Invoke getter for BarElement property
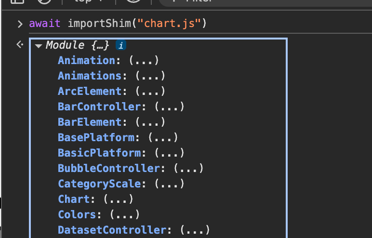This screenshot has height=238, width=372. (150, 122)
